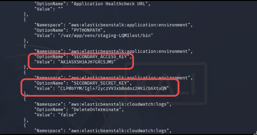This screenshot has height=135, width=257.
Task: Click the opening brace before the PYTHONPATH block
Action: pos(25,20)
